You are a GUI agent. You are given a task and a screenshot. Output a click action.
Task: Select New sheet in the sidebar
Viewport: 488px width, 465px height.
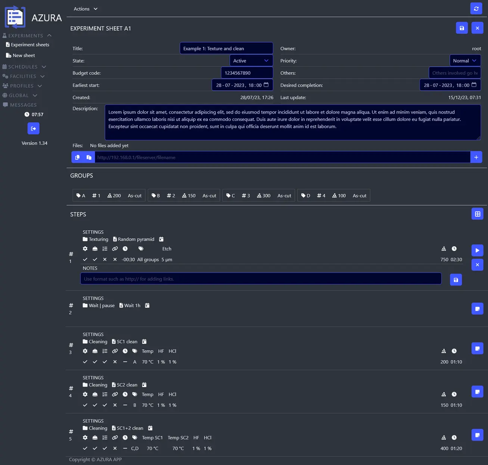21,55
